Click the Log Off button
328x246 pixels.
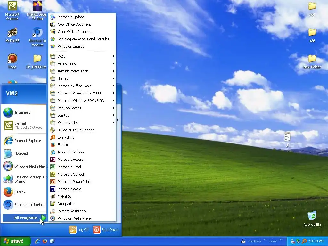click(79, 229)
